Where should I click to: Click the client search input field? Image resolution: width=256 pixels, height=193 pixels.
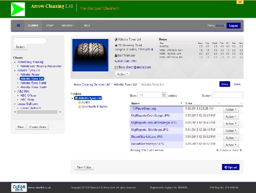[x=30, y=41]
